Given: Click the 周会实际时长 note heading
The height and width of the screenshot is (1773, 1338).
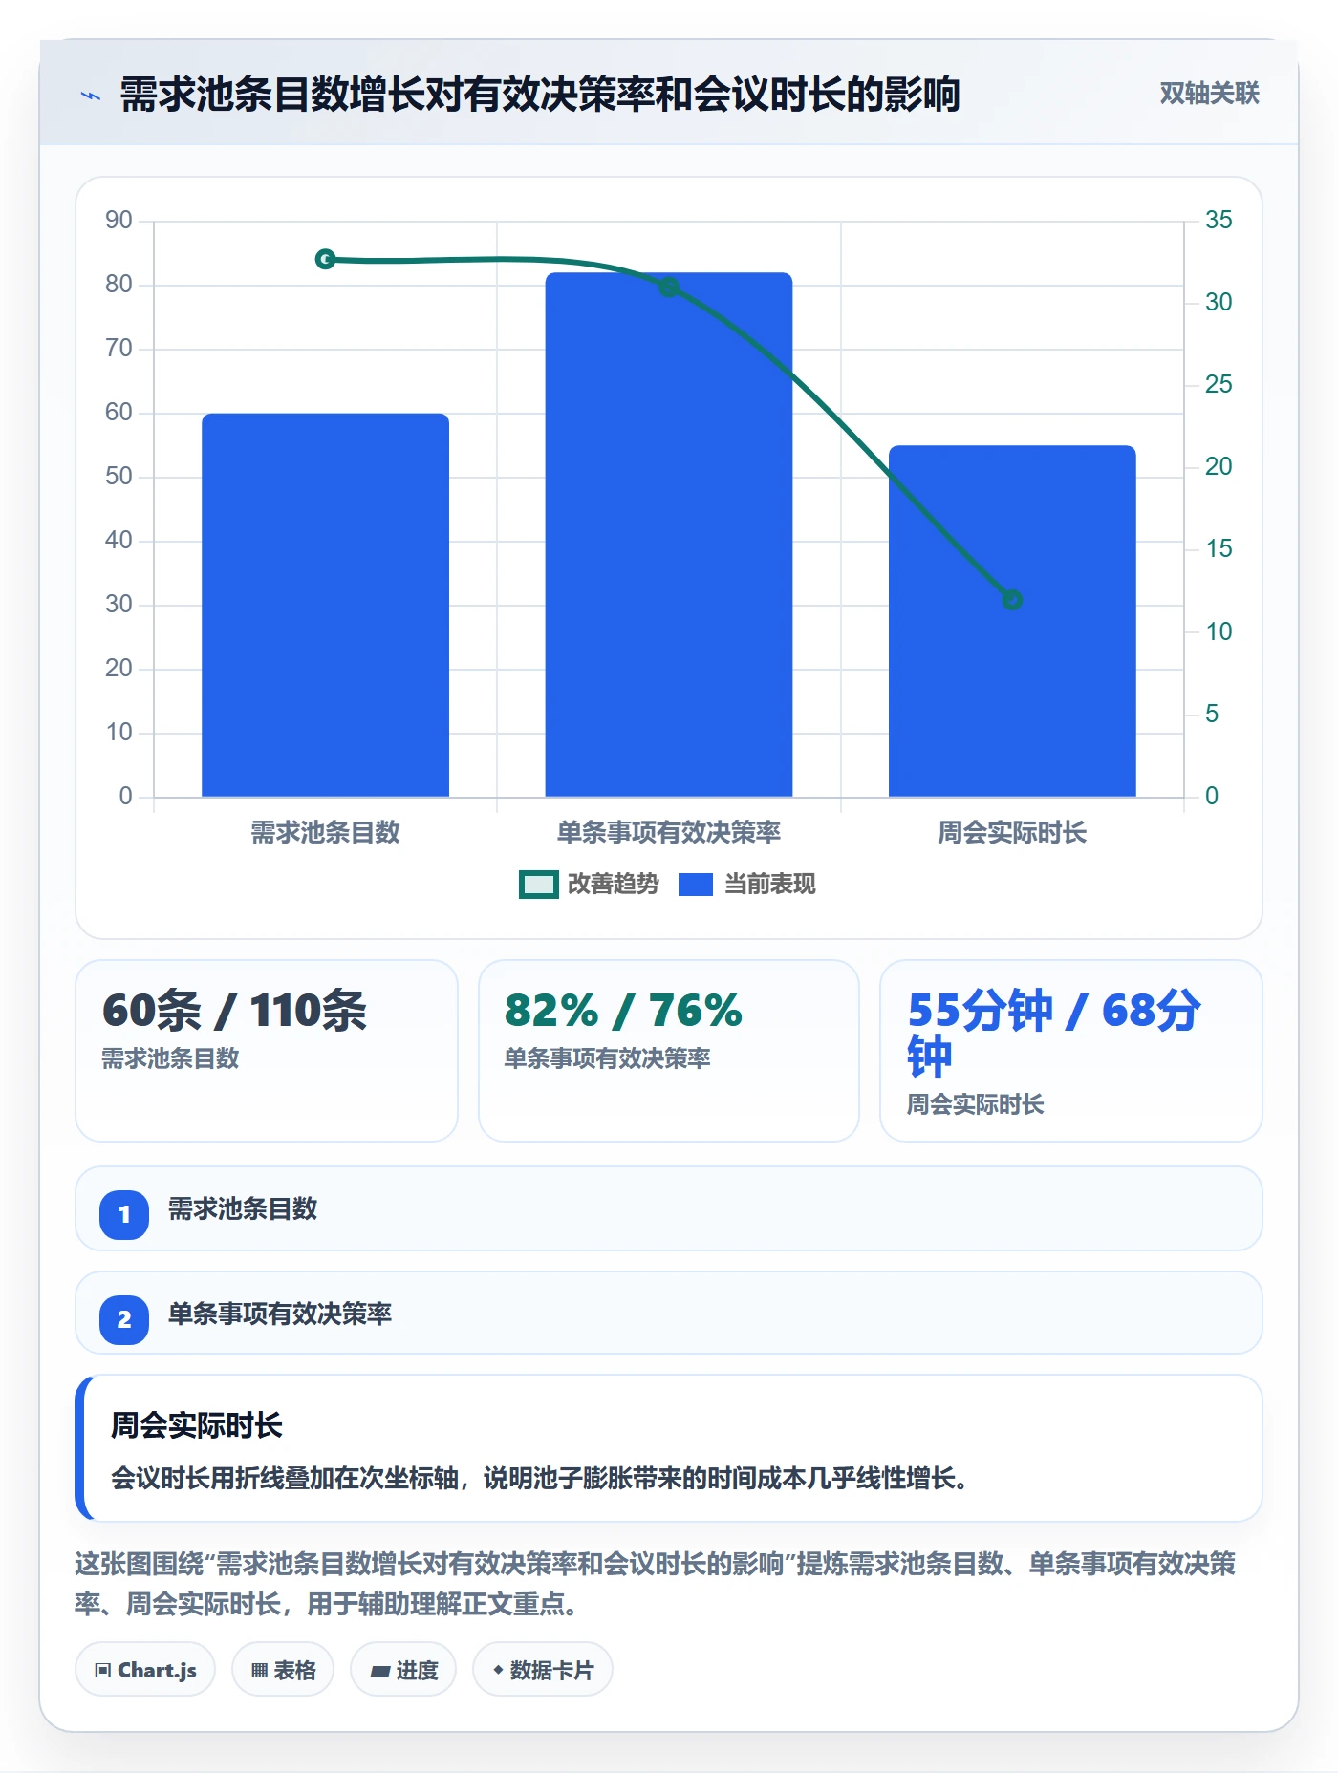Looking at the screenshot, I should [x=197, y=1425].
